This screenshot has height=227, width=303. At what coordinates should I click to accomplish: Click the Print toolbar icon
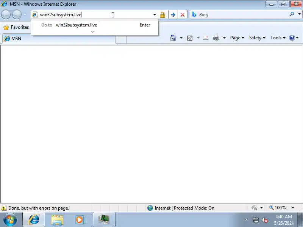[x=216, y=38]
